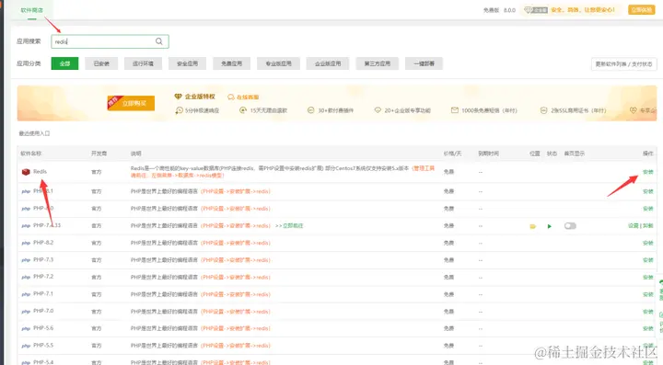Image resolution: width=663 pixels, height=365 pixels.
Task: Click 安装 link in the Redis row
Action: (x=647, y=172)
